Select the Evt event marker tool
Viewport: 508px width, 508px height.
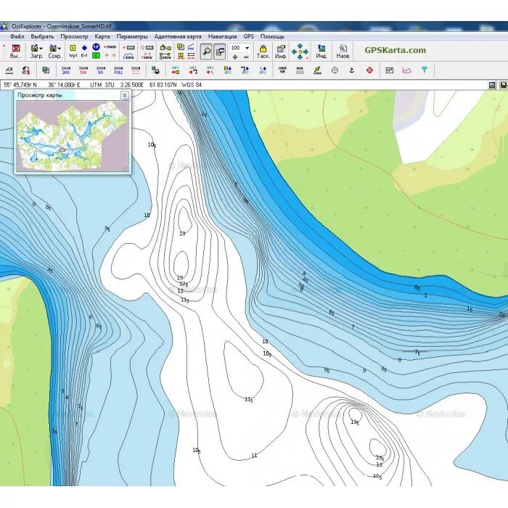point(84,52)
